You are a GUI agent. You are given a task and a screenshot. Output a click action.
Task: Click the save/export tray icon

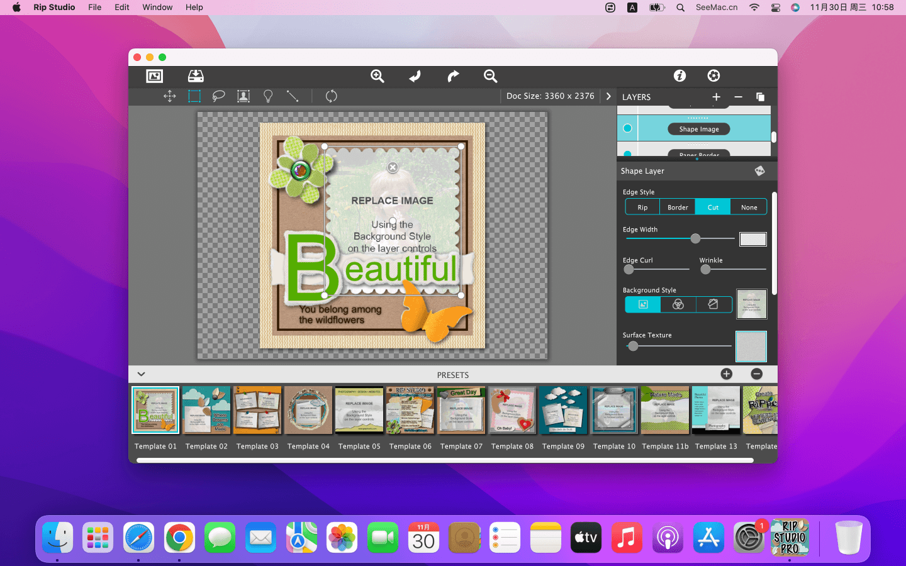(x=196, y=76)
